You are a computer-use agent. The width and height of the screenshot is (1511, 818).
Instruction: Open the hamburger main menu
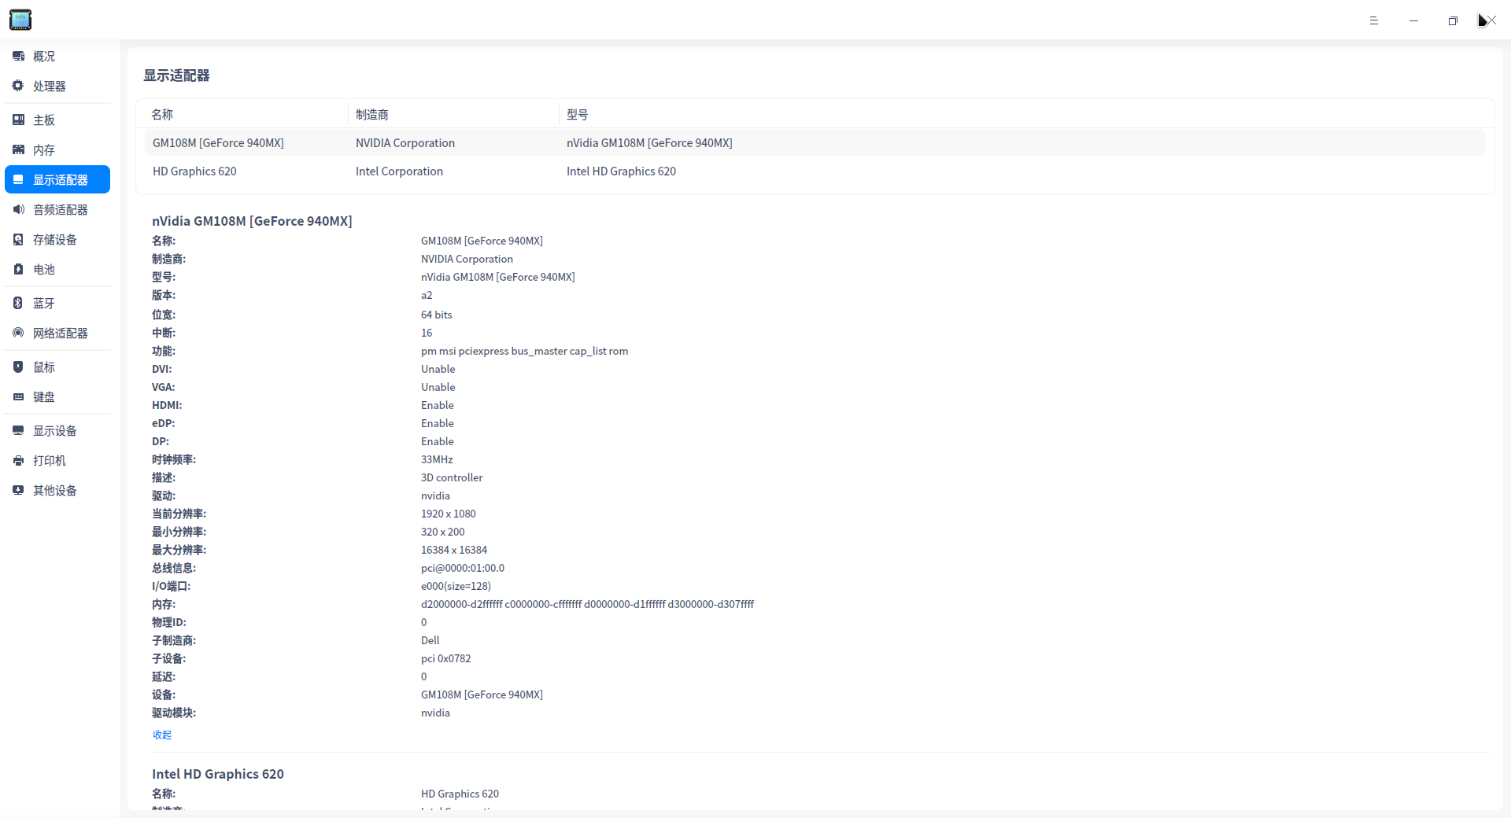[1374, 20]
